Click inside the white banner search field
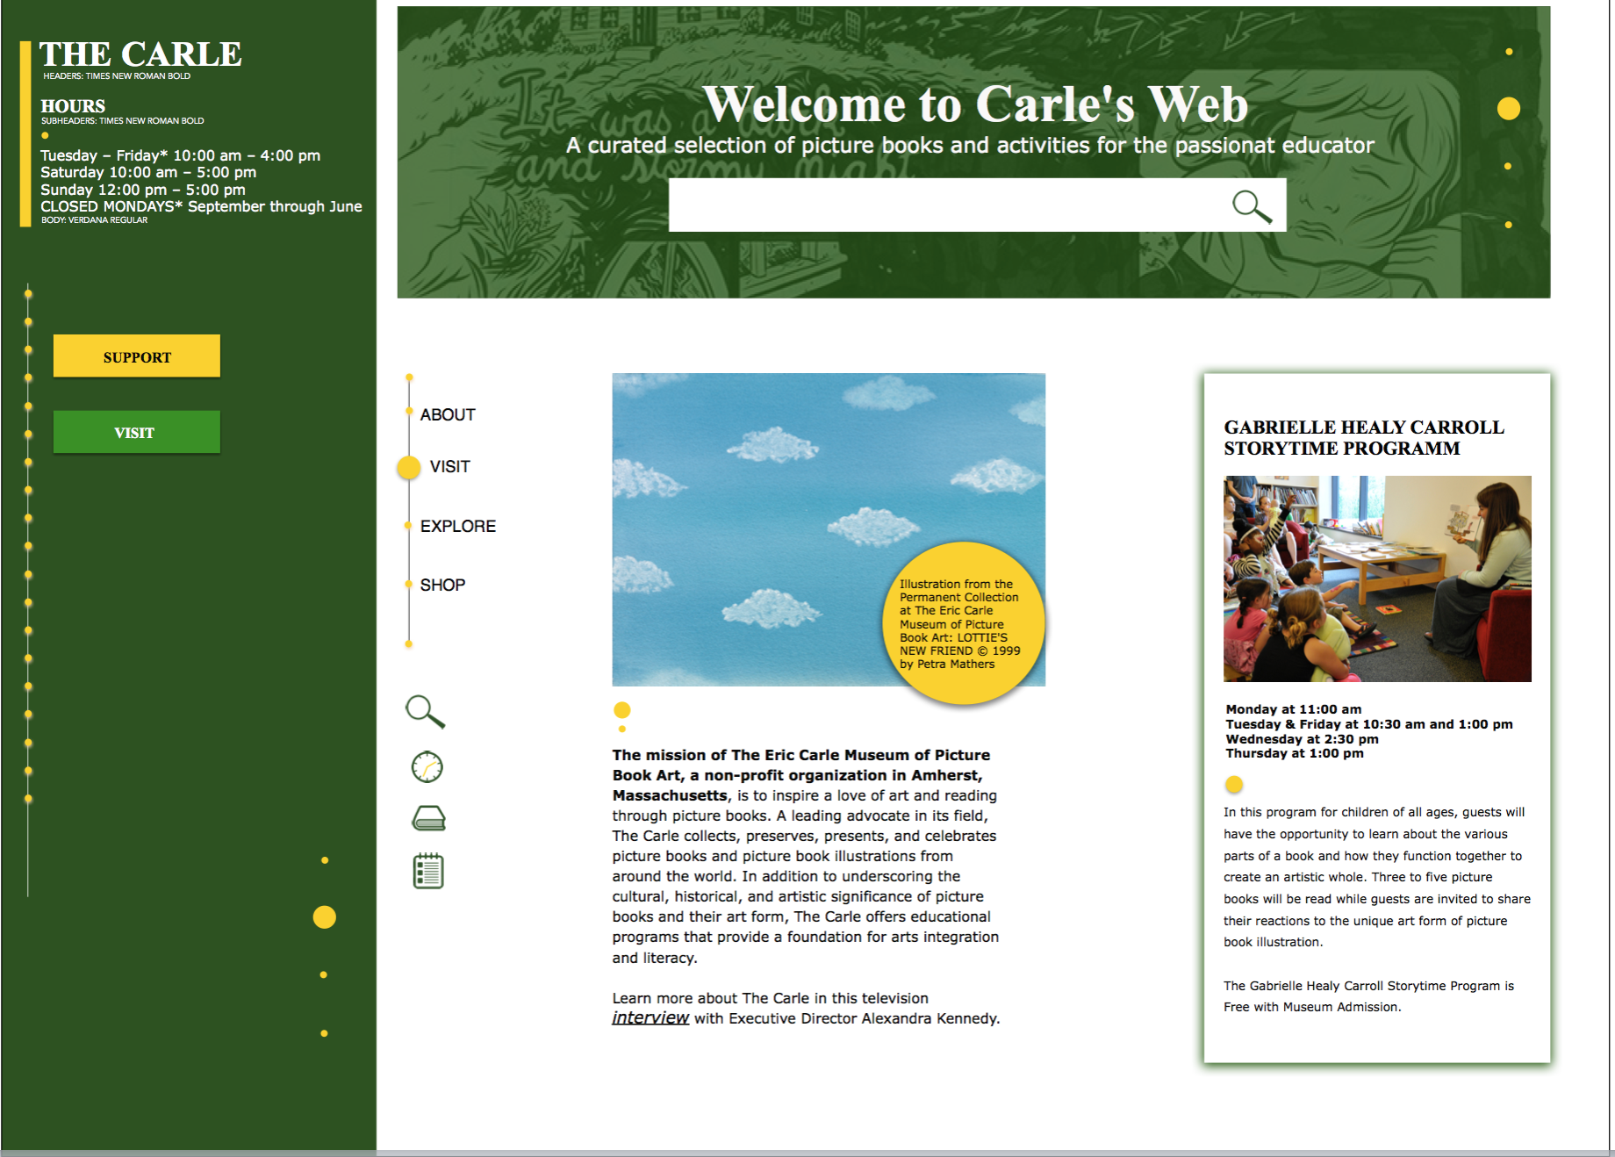 pyautogui.click(x=939, y=205)
